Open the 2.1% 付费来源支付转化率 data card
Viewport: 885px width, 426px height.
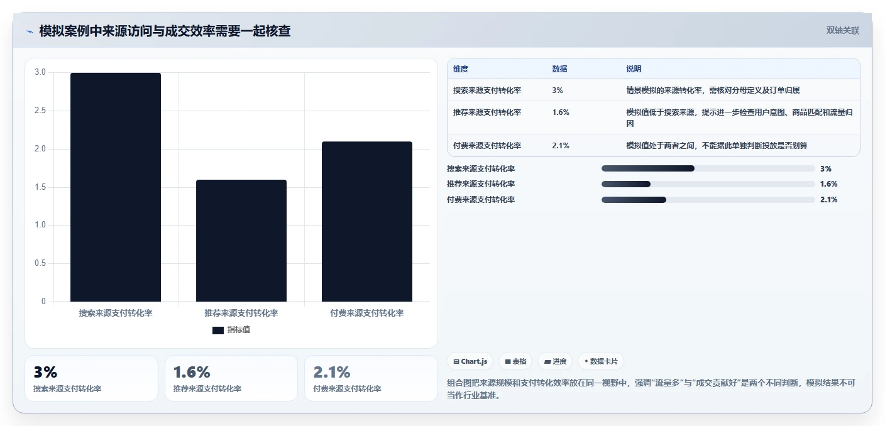point(371,378)
